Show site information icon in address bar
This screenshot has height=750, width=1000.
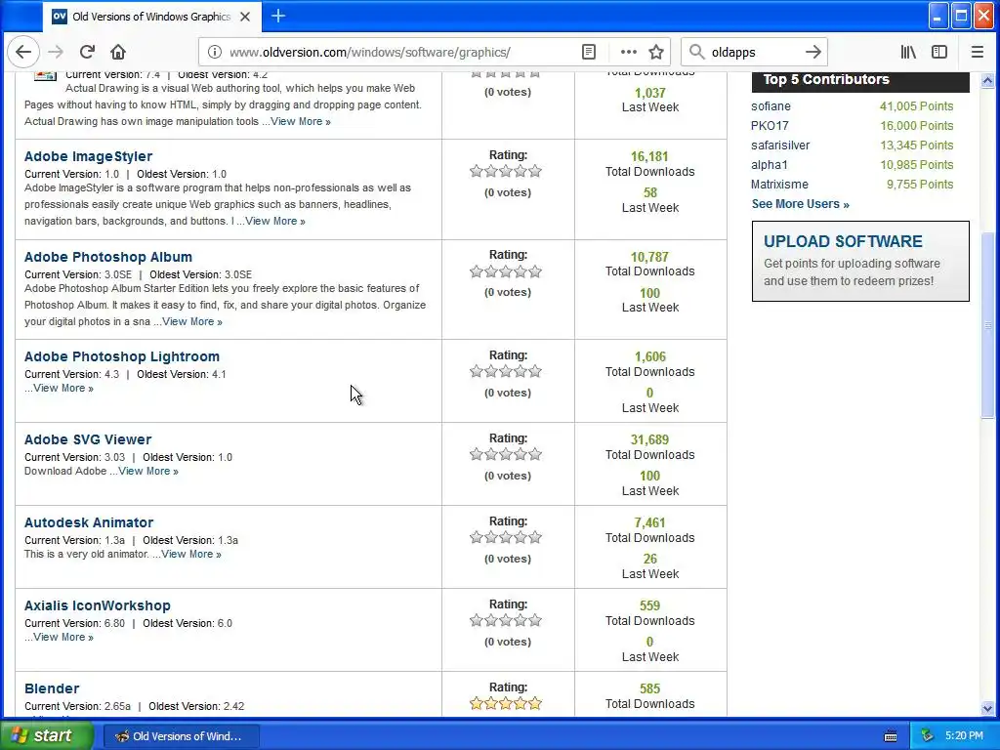pyautogui.click(x=215, y=53)
